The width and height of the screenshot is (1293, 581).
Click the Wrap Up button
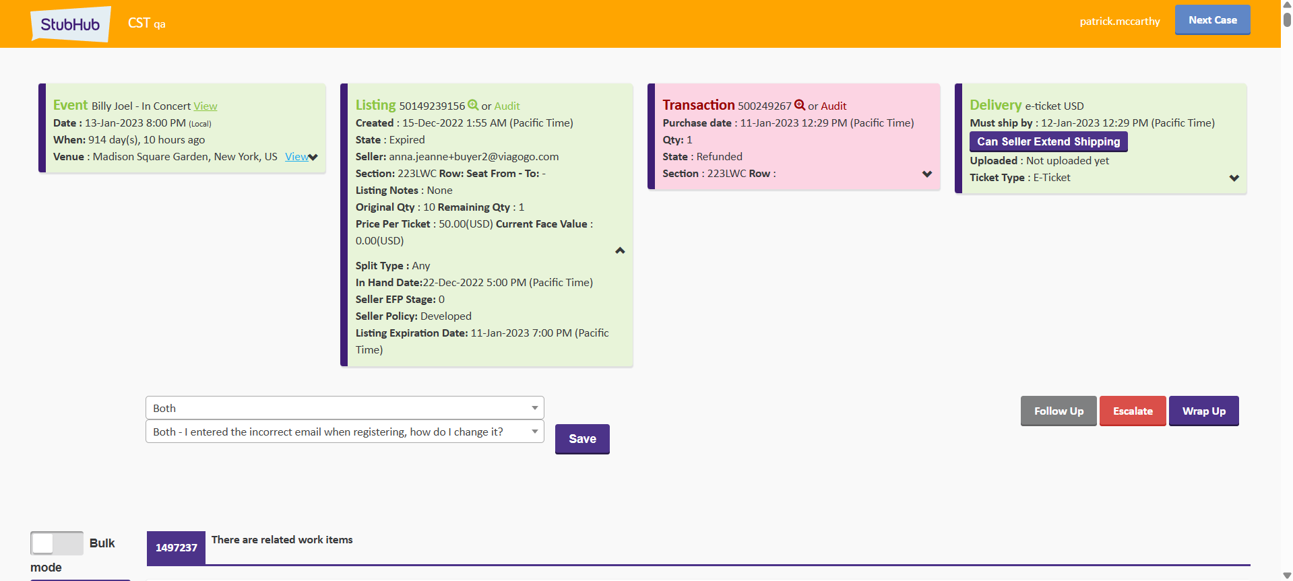tap(1203, 411)
